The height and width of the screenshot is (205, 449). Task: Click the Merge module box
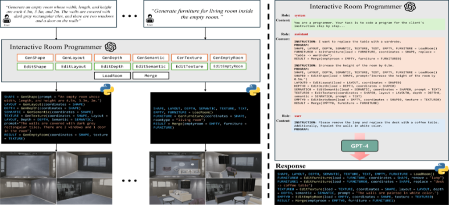coord(151,76)
